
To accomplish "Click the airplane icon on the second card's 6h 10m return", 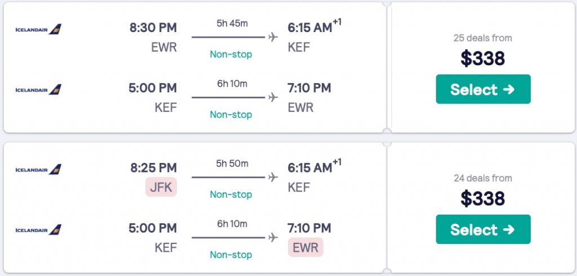I will click(273, 238).
